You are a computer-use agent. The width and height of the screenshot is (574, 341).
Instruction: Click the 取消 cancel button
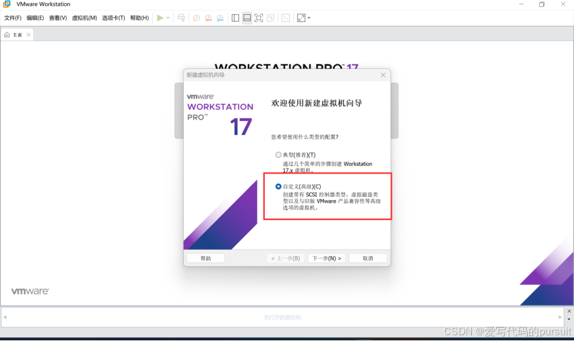(368, 258)
